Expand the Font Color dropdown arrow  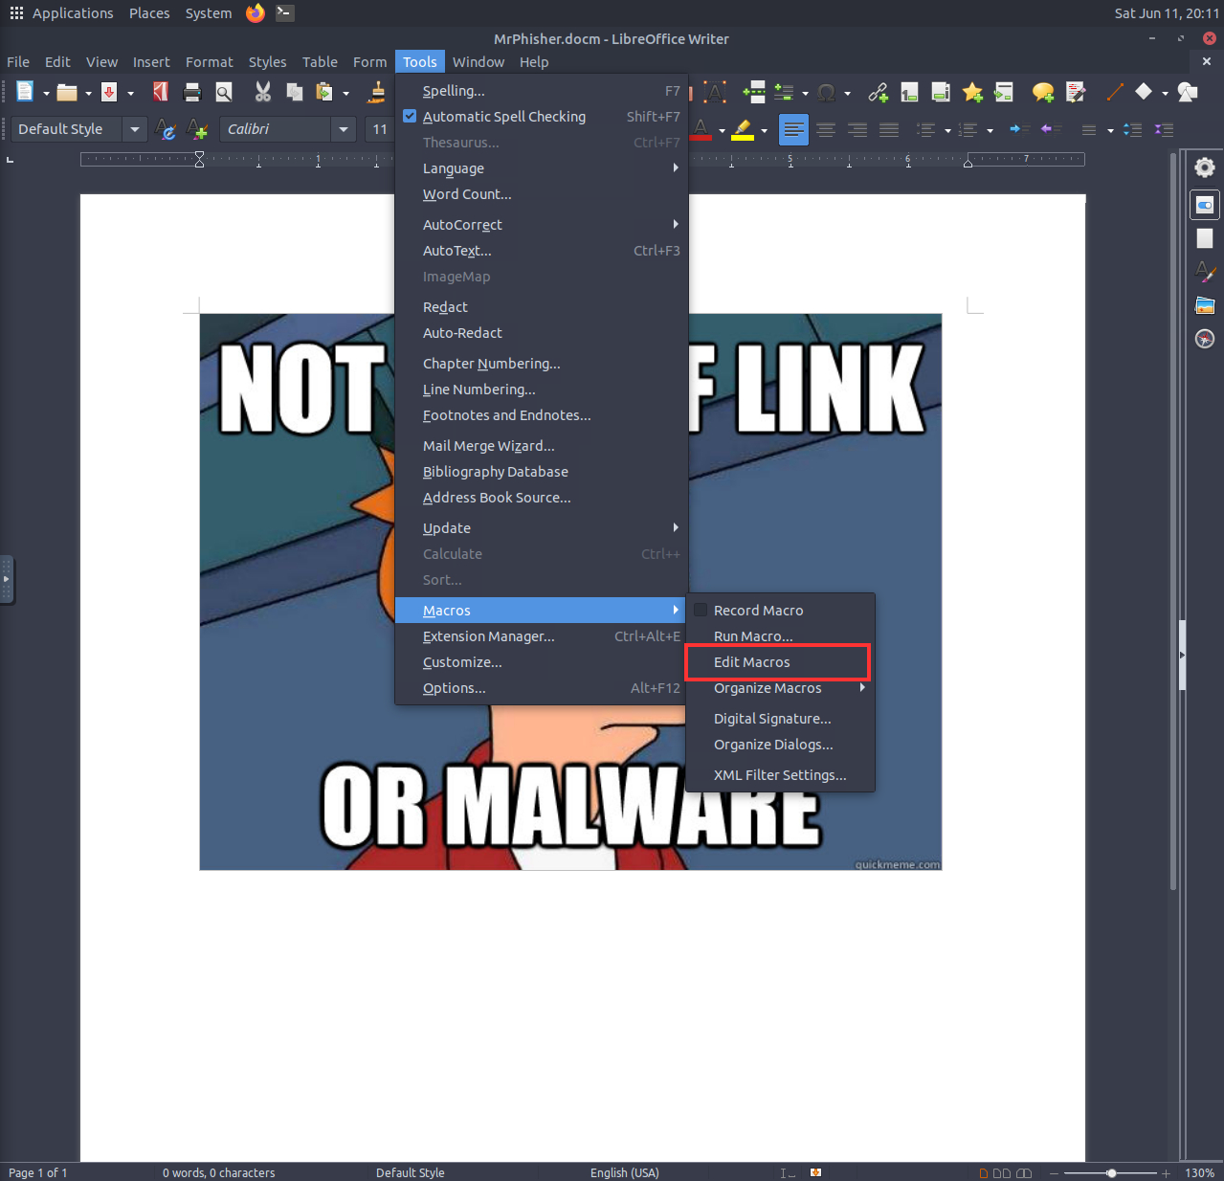722,130
